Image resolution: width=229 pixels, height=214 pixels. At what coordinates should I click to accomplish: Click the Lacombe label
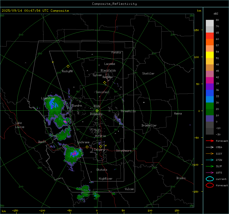coord(110,64)
